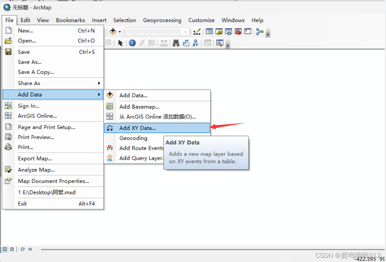The height and width of the screenshot is (262, 386).
Task: Select the Select Elements arrow tool
Action: coord(120,43)
